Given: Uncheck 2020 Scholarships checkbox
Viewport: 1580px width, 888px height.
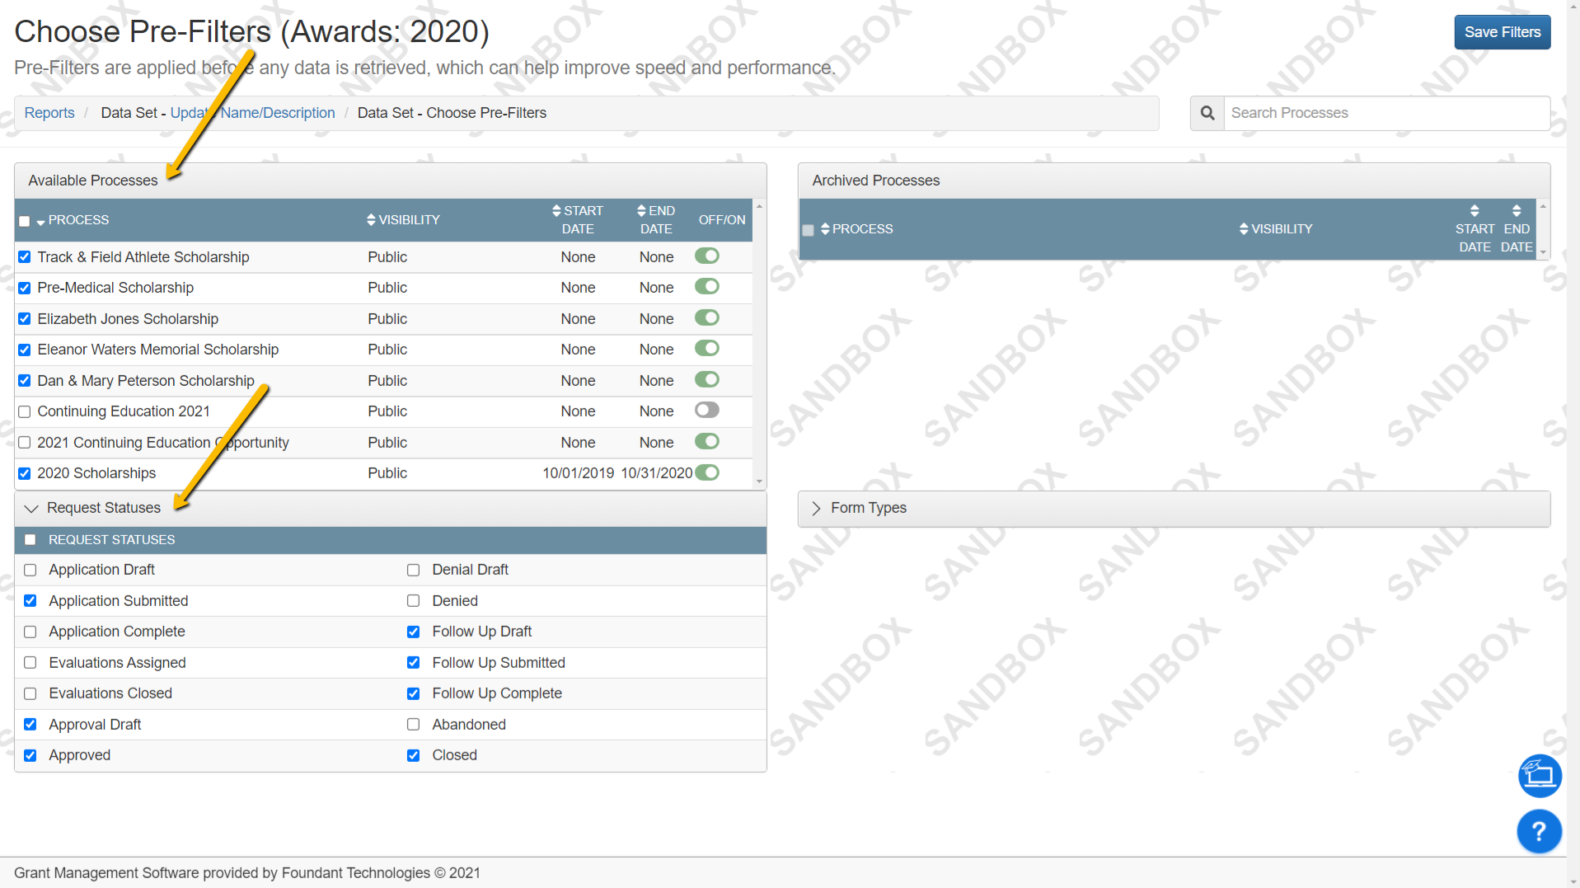Looking at the screenshot, I should point(25,473).
